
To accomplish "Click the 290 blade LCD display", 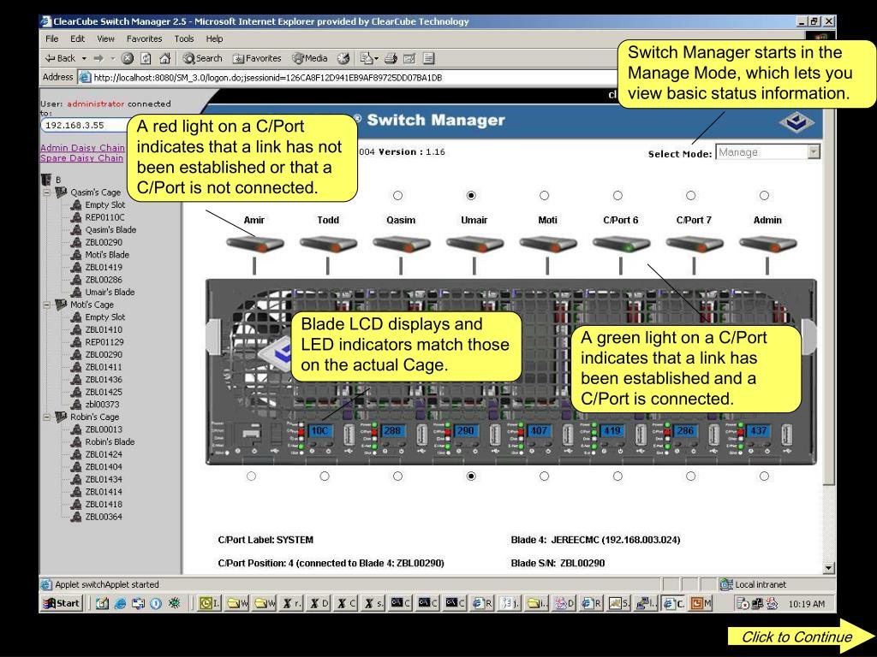I will pos(465,431).
